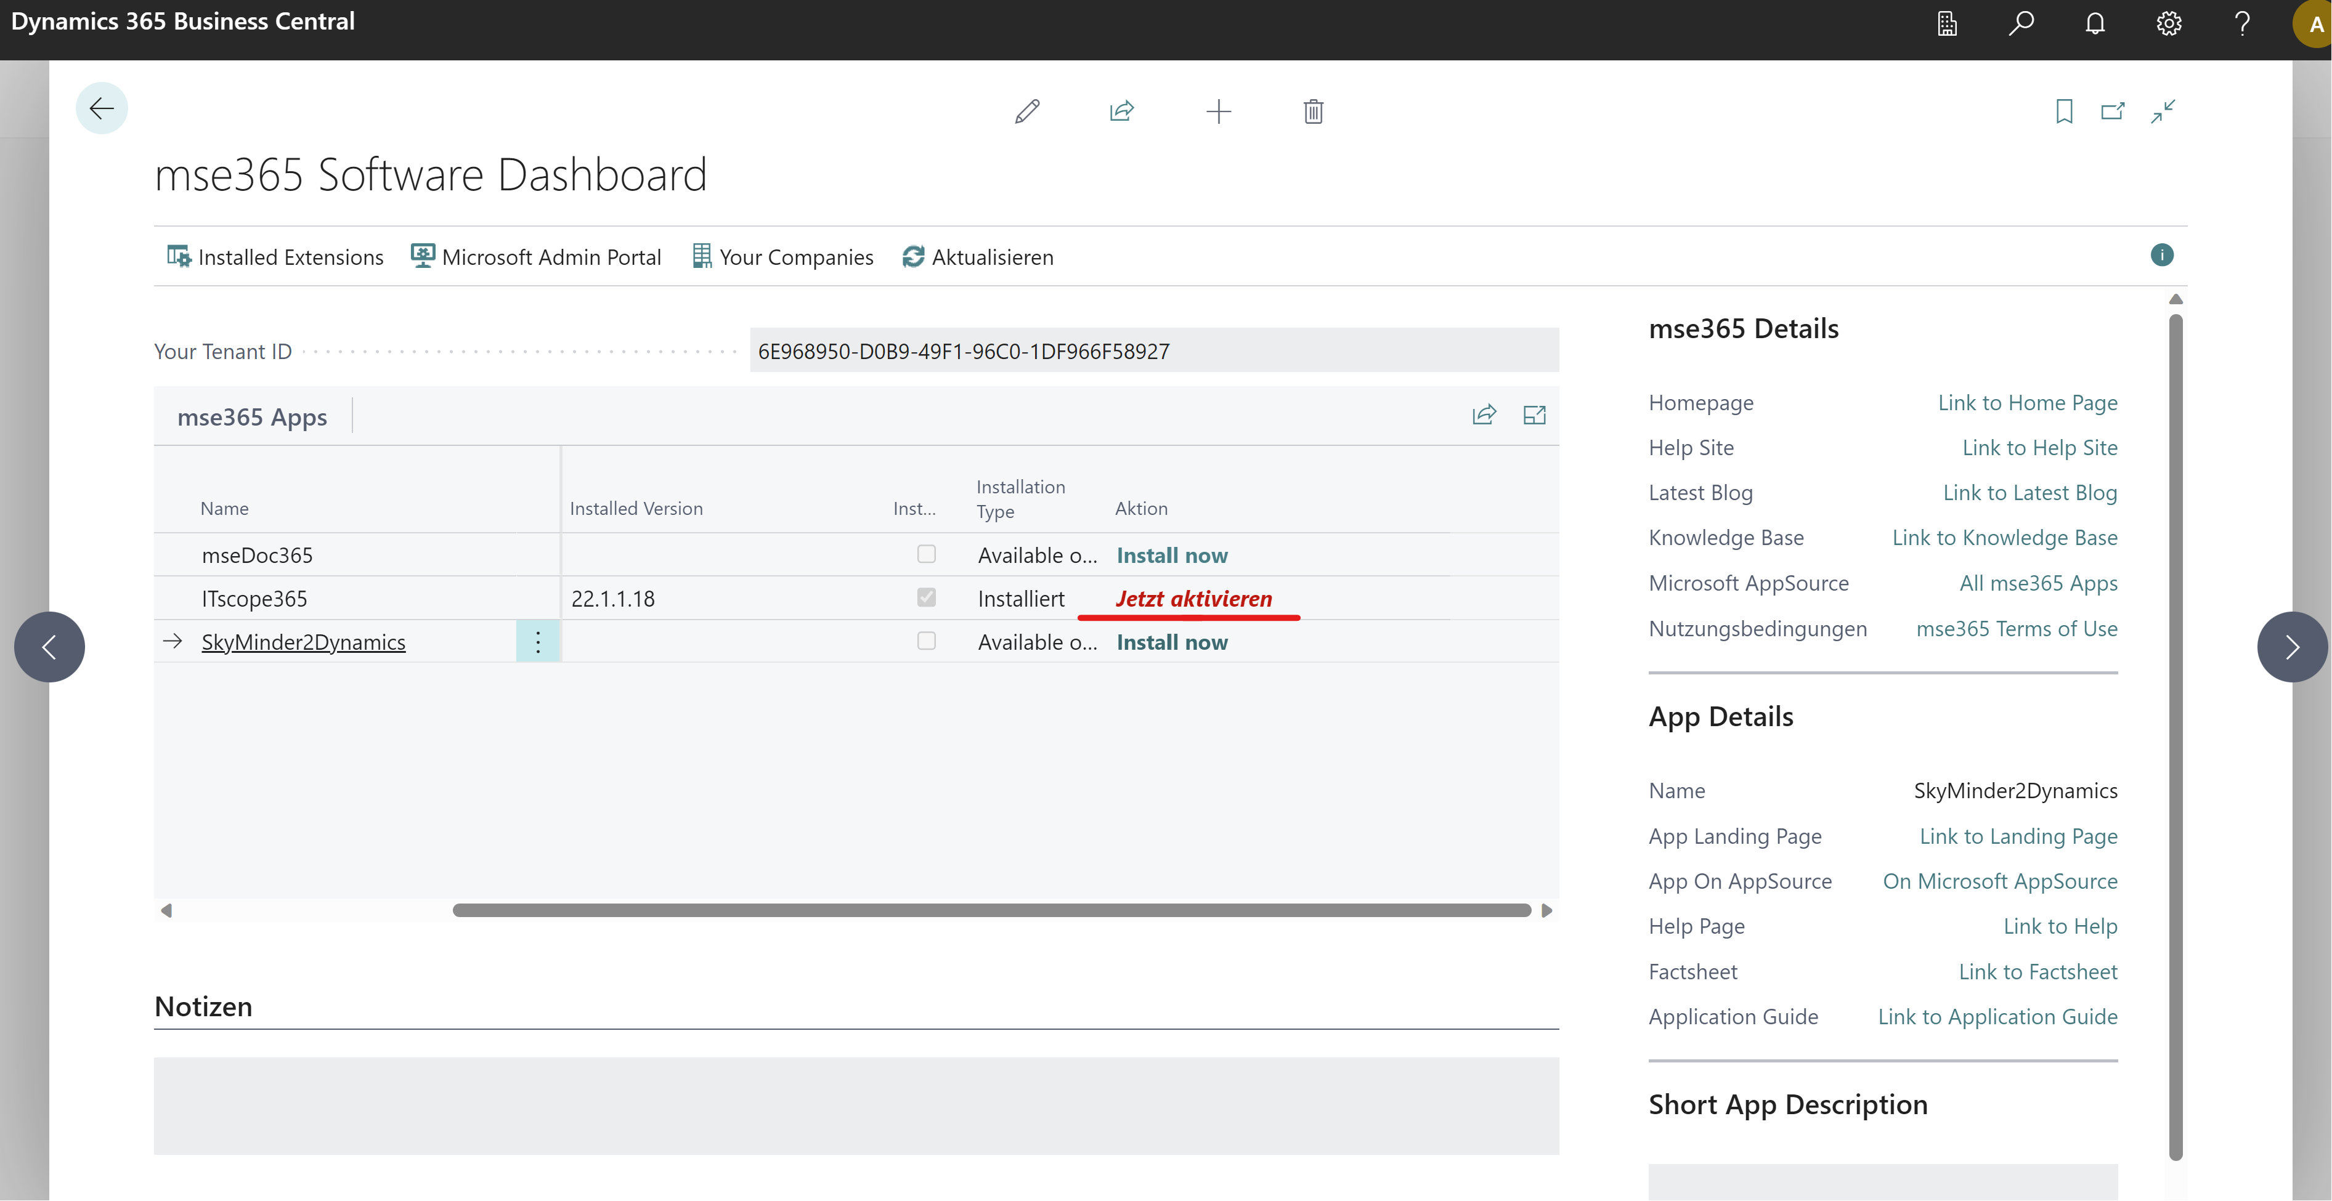Click the trash delete icon
Viewport: 2332px width, 1201px height.
(x=1313, y=111)
